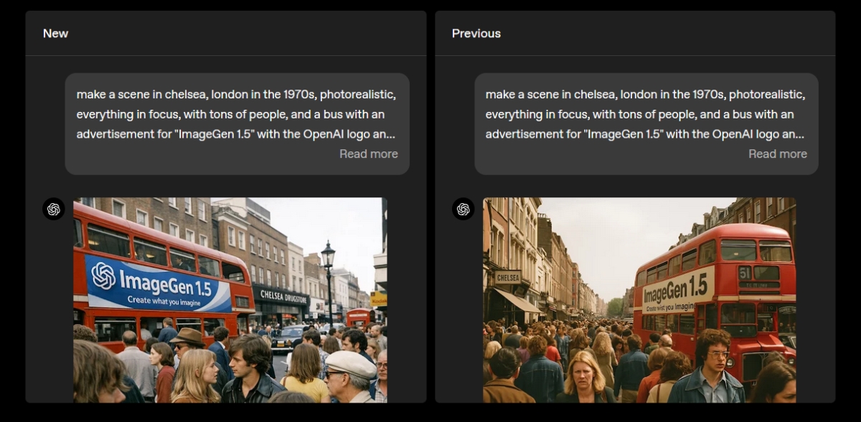
Task: Click the 'CHELSEA' sign in the Previous image
Action: pyautogui.click(x=507, y=277)
